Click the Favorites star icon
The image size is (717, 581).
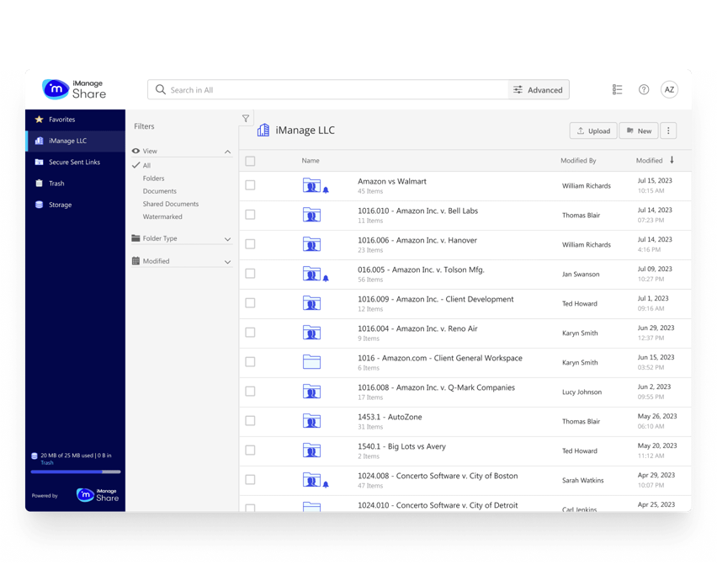39,120
